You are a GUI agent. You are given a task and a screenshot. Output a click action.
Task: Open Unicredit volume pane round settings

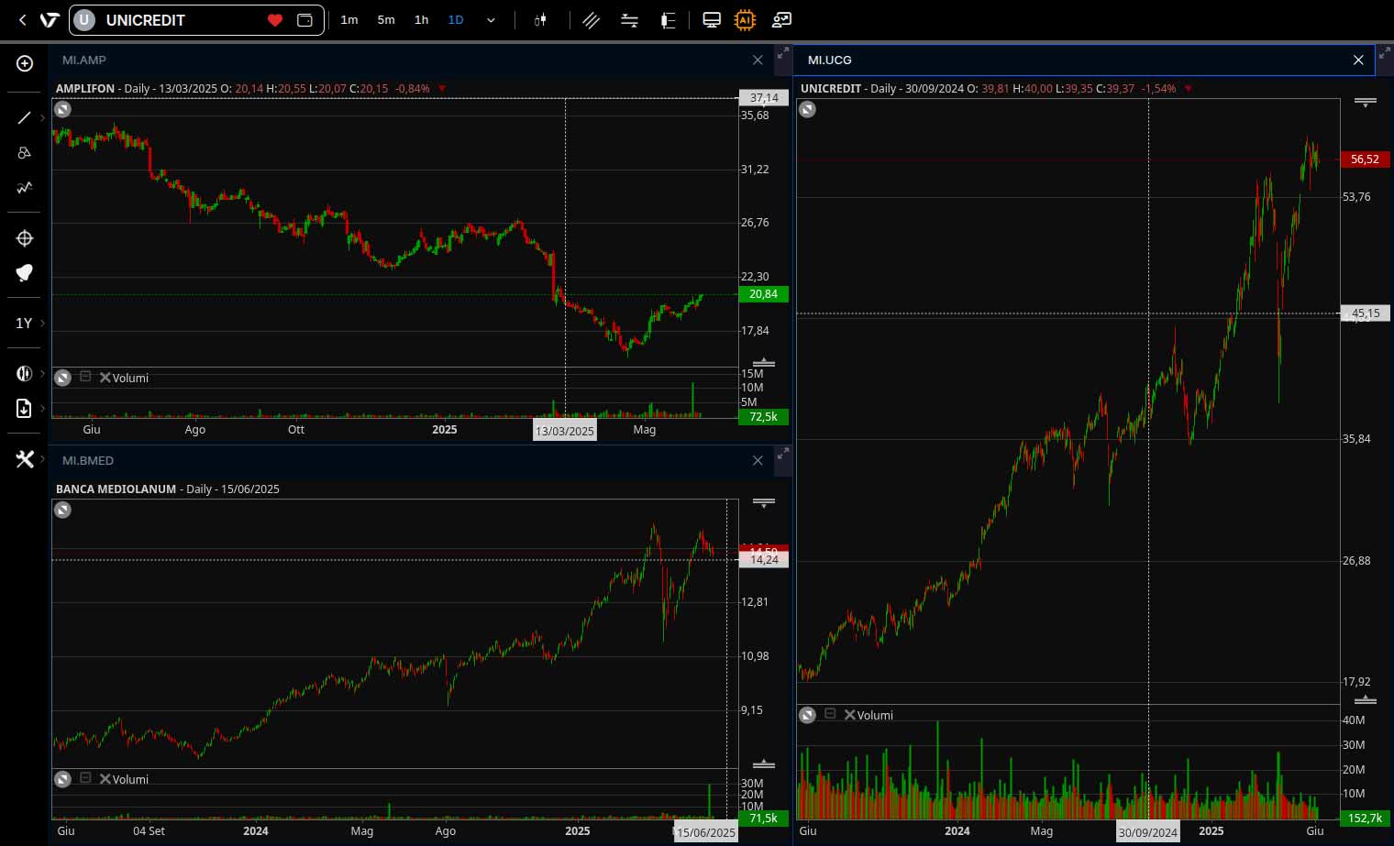click(x=807, y=715)
